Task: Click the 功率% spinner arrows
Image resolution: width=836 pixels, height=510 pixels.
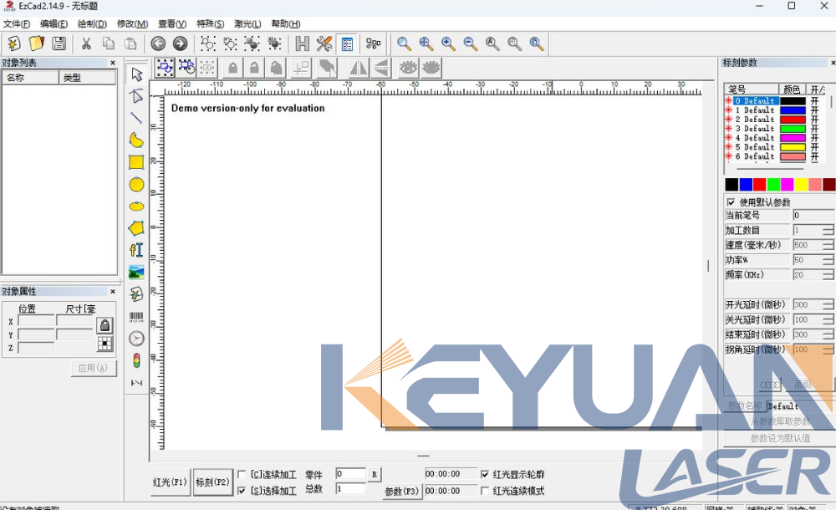Action: (828, 260)
